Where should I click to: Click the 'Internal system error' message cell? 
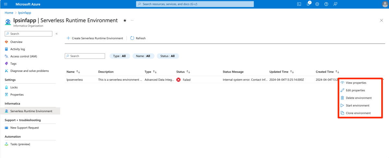click(245, 80)
